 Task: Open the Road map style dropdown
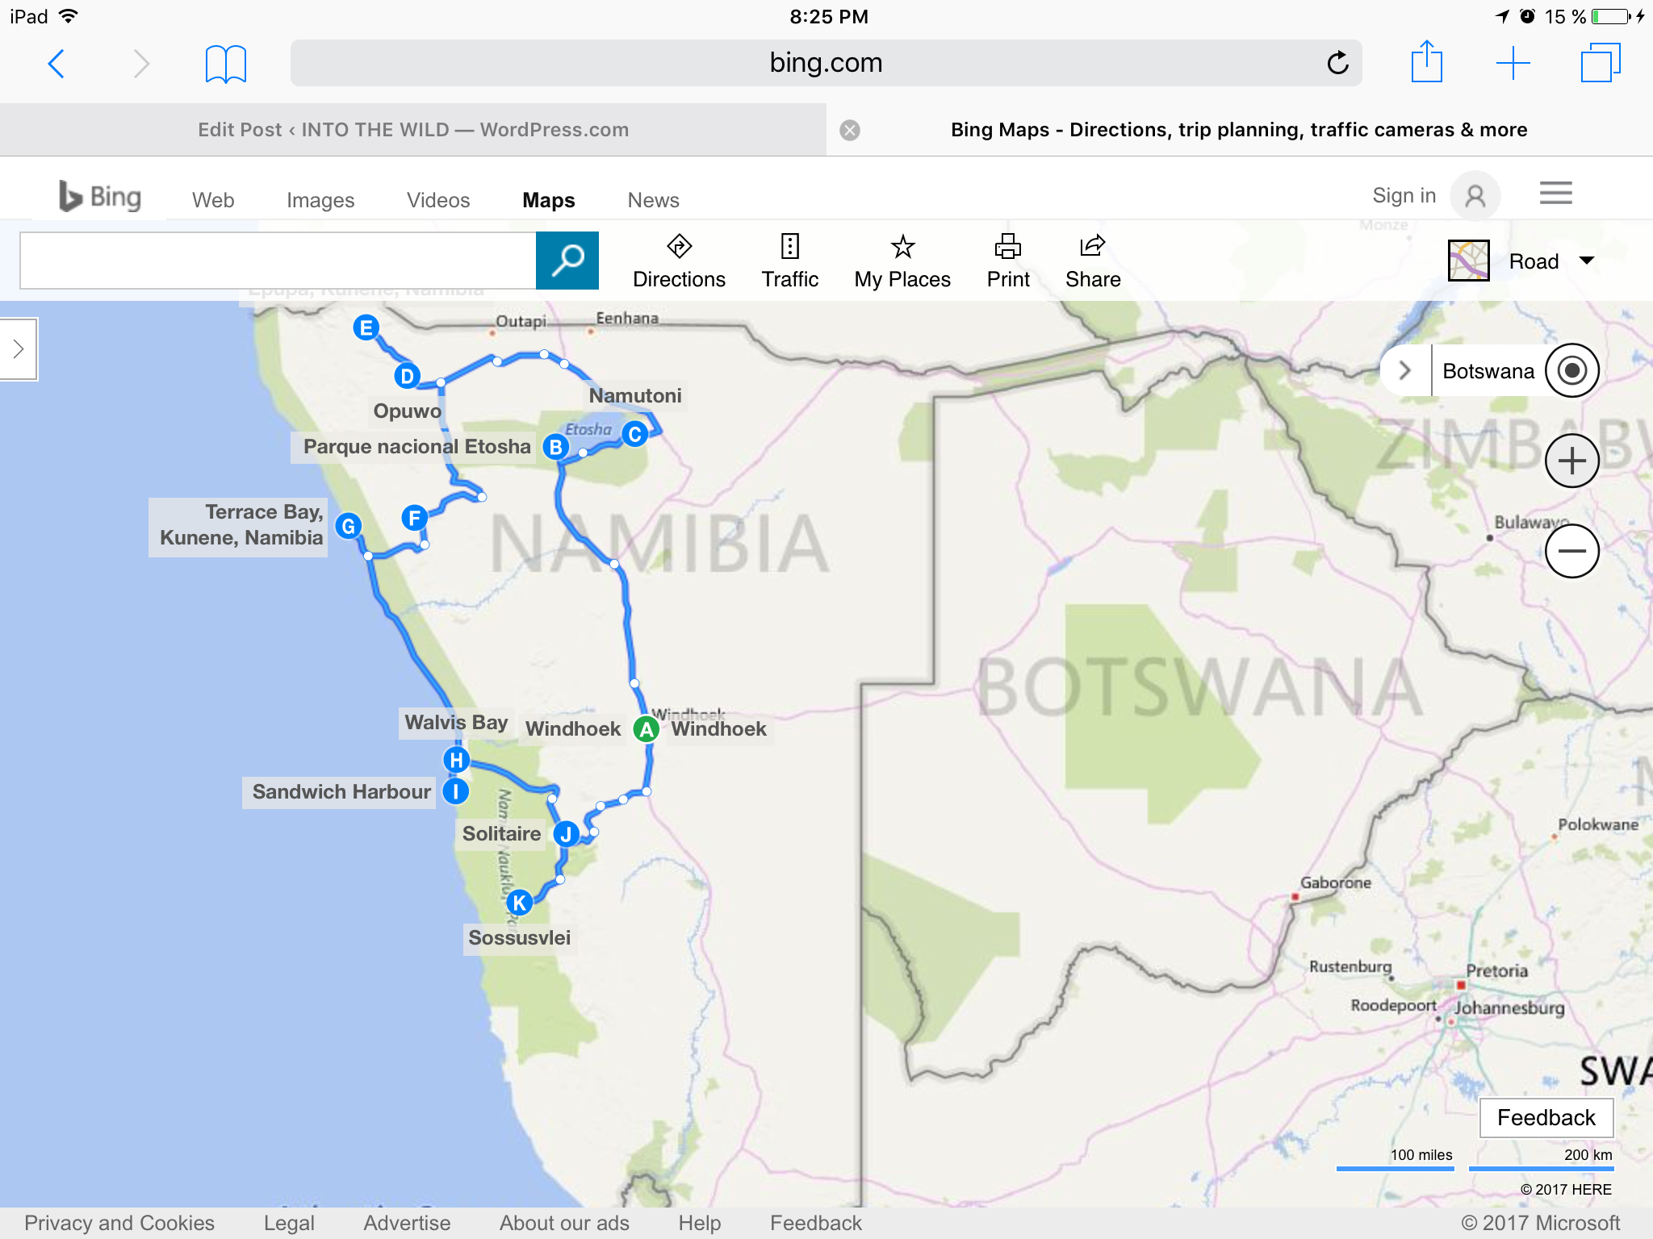point(1586,261)
